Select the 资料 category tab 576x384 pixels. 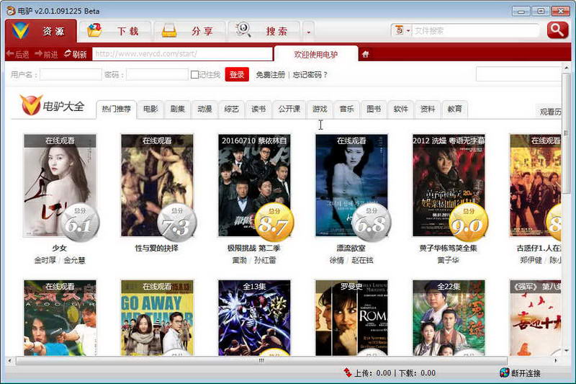428,109
